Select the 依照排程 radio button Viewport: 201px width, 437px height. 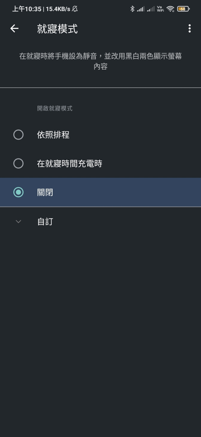pyautogui.click(x=18, y=135)
